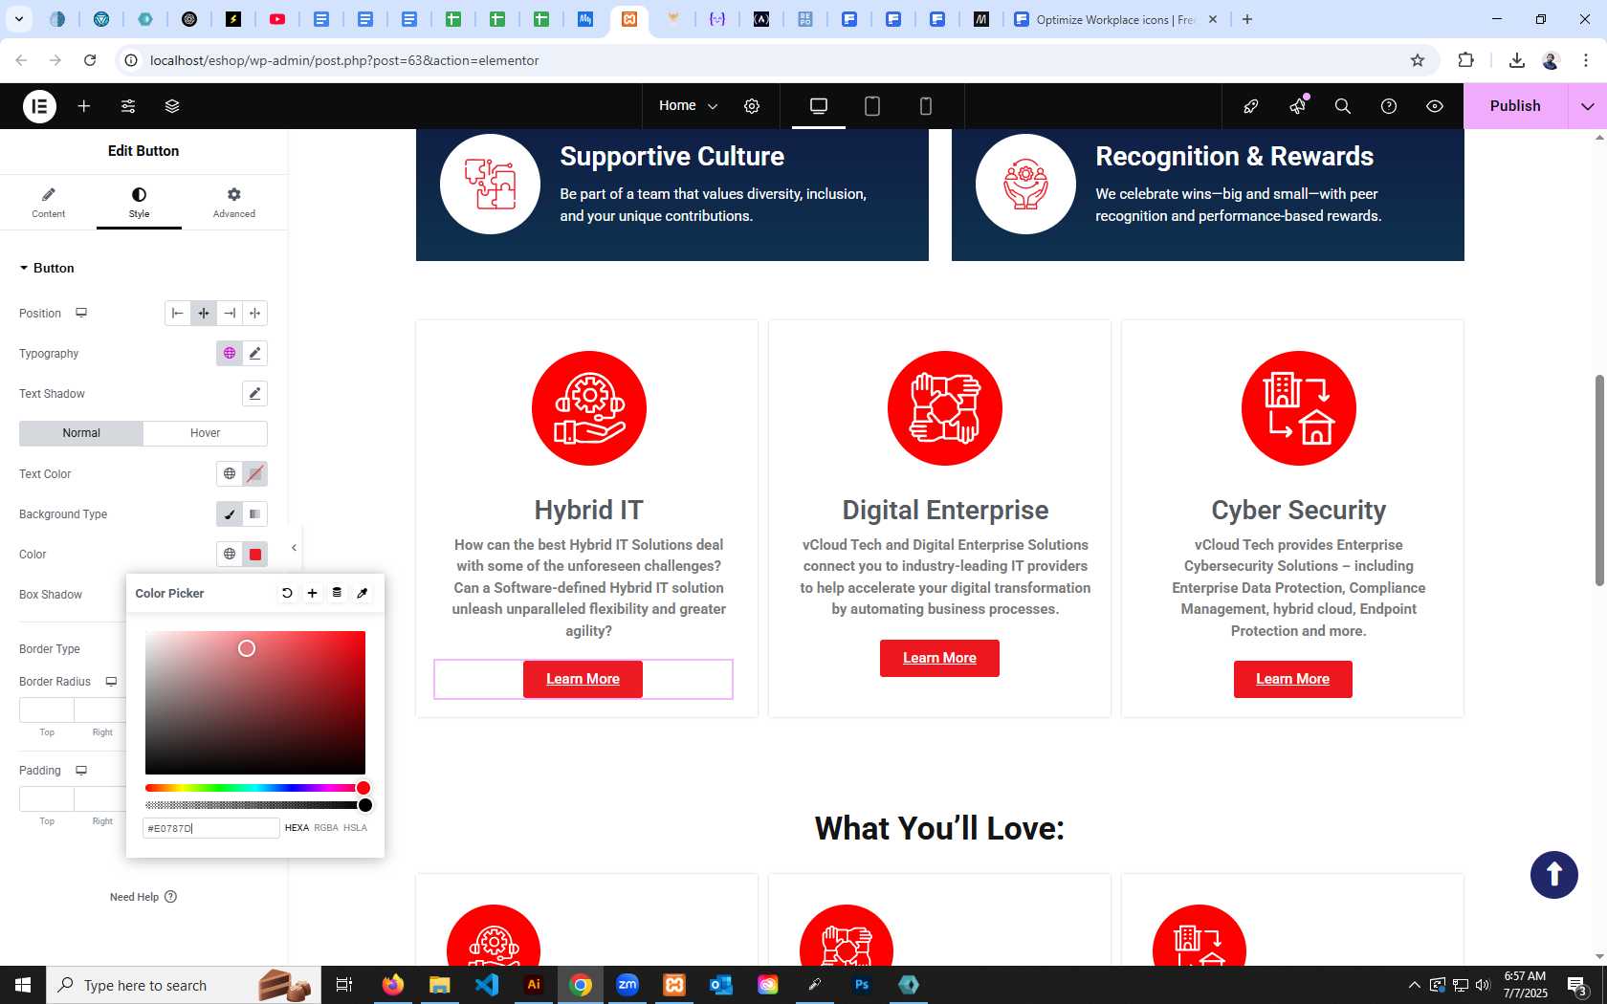Open Padding responsive device selector
Image resolution: width=1607 pixels, height=1004 pixels.
pyautogui.click(x=81, y=771)
